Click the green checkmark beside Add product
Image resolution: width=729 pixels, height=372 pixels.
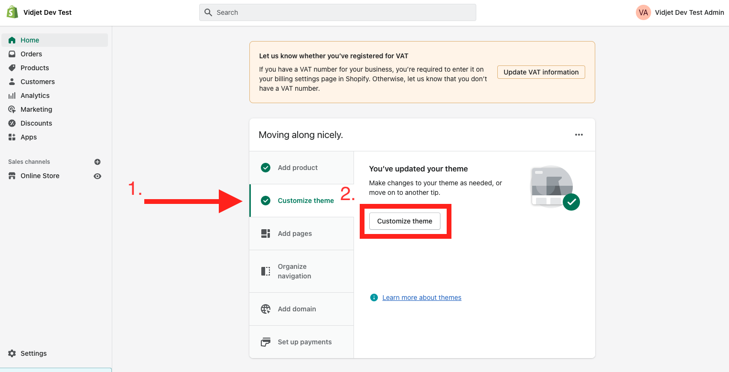click(x=266, y=168)
